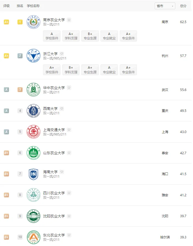Click the yellow A+ rating badge for 南京农业大学
The width and height of the screenshot is (193, 246).
point(6,22)
